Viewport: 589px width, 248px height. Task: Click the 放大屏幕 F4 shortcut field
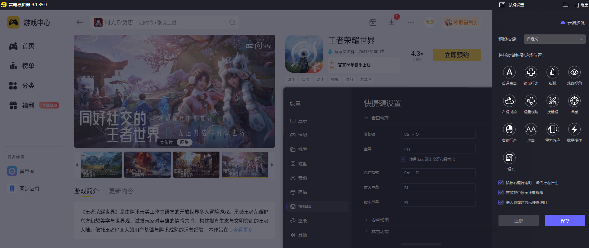[438, 188]
